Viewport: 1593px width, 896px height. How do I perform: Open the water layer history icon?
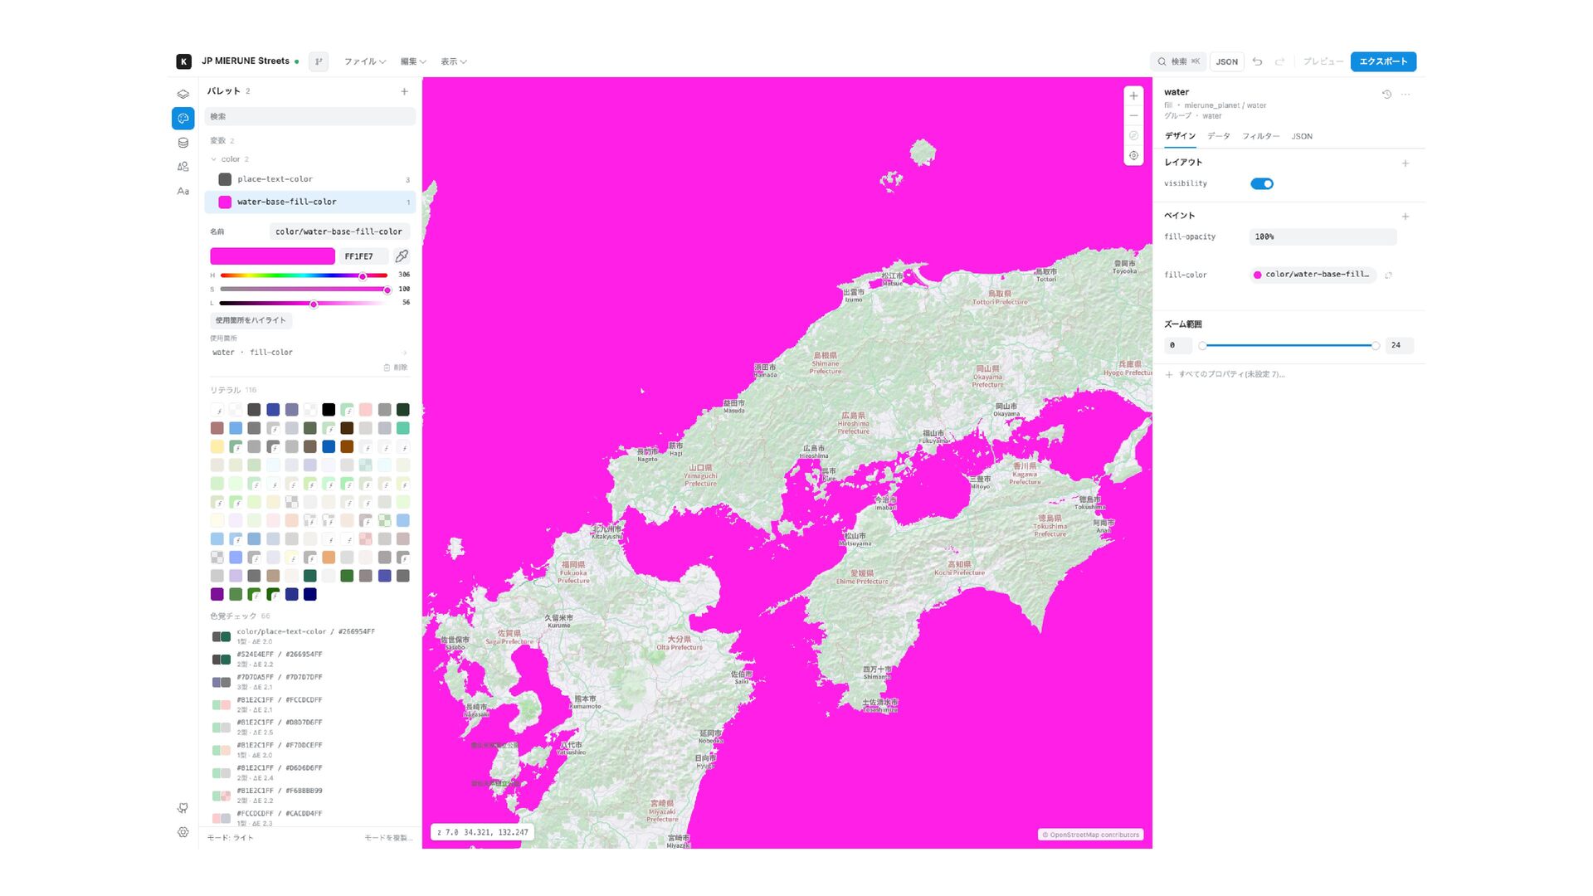[x=1386, y=95]
